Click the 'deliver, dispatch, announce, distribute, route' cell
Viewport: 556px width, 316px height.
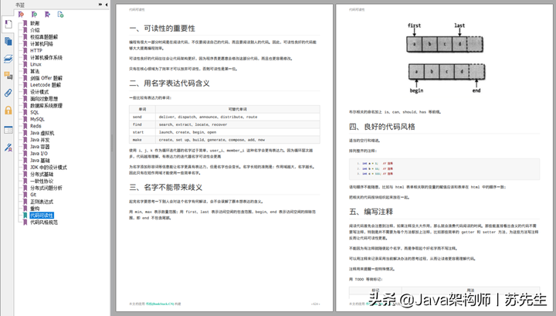(x=238, y=117)
